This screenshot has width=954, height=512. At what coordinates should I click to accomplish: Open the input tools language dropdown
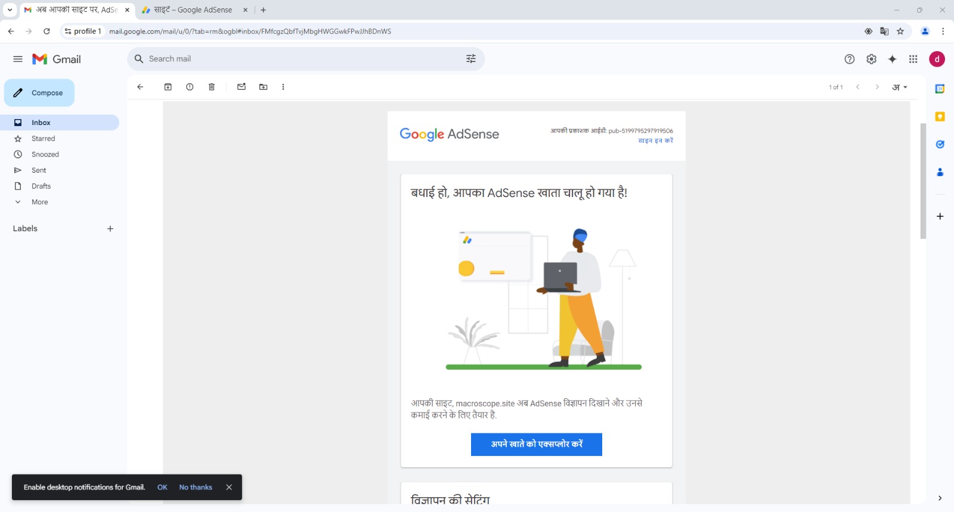(x=900, y=87)
